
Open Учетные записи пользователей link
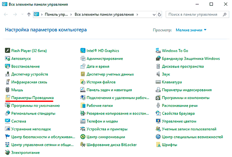[x=189, y=129]
